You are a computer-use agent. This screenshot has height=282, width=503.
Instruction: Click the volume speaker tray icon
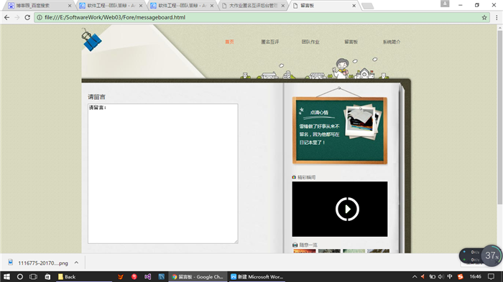pos(440,276)
